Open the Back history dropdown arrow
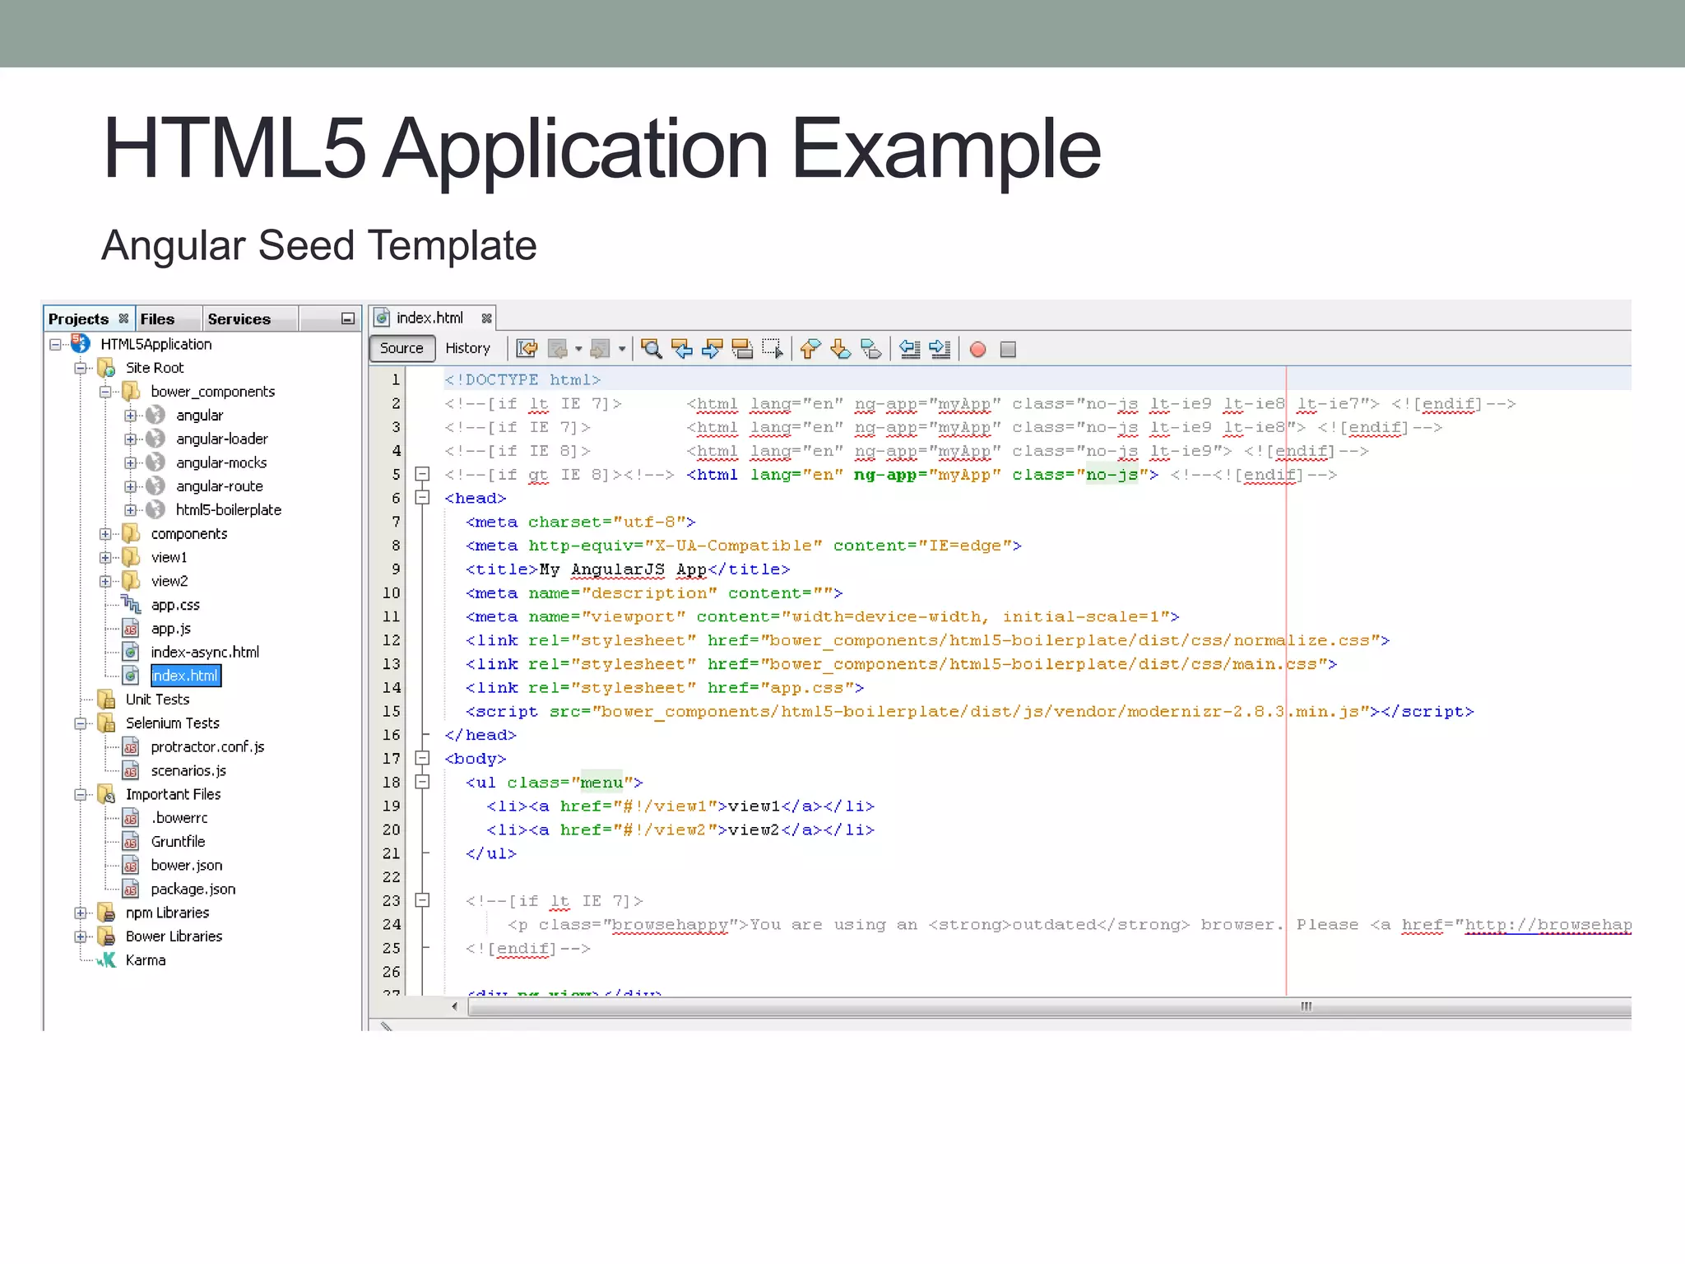This screenshot has height=1264, width=1685. tap(578, 349)
